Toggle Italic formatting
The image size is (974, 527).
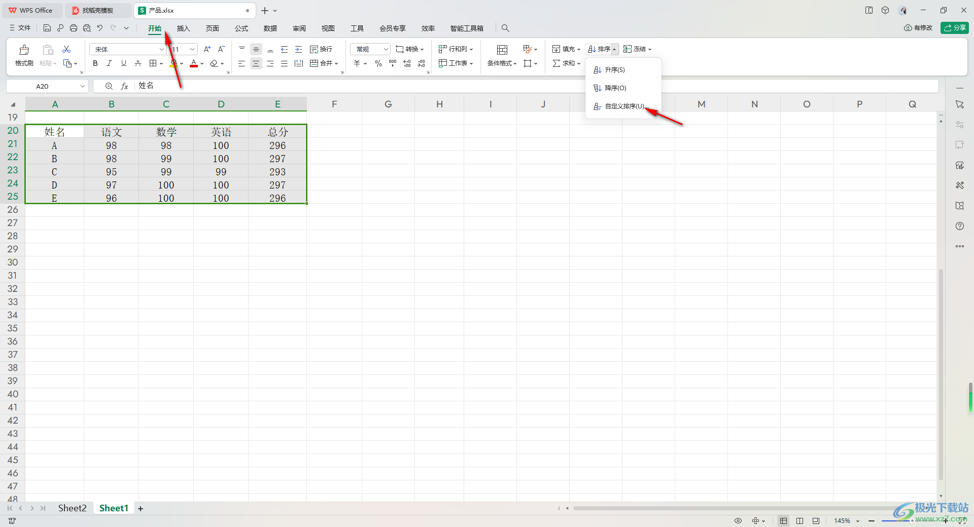tap(109, 63)
